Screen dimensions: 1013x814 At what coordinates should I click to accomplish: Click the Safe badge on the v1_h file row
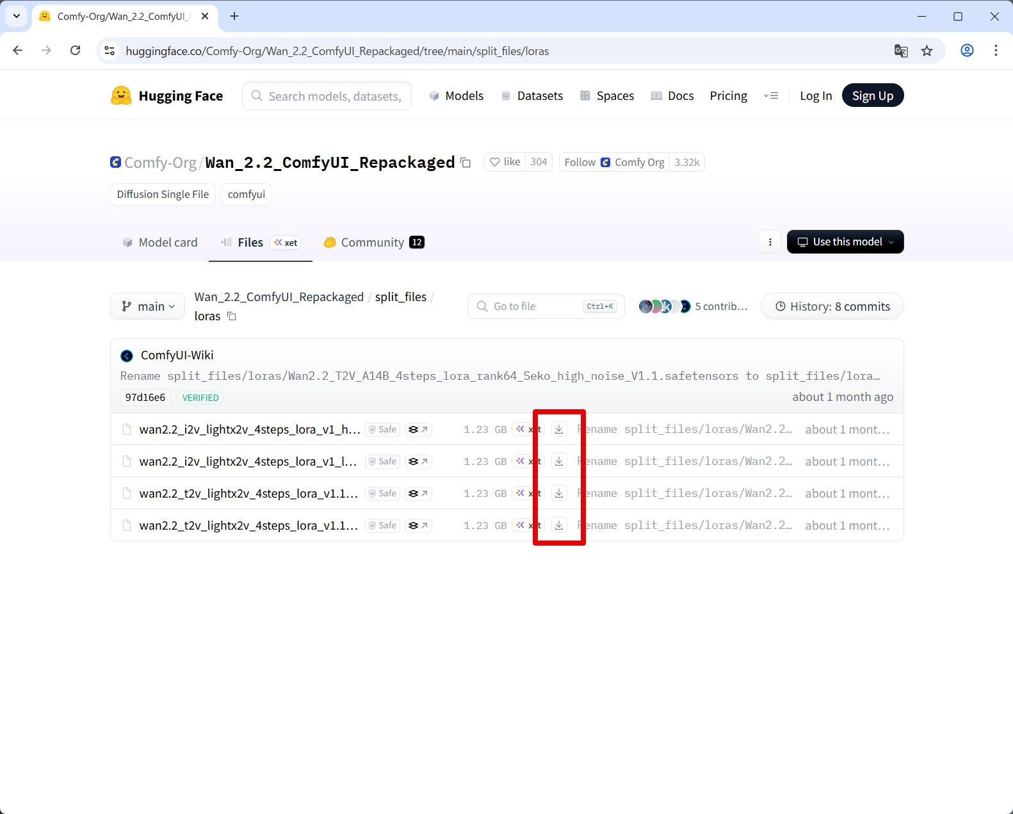point(382,429)
